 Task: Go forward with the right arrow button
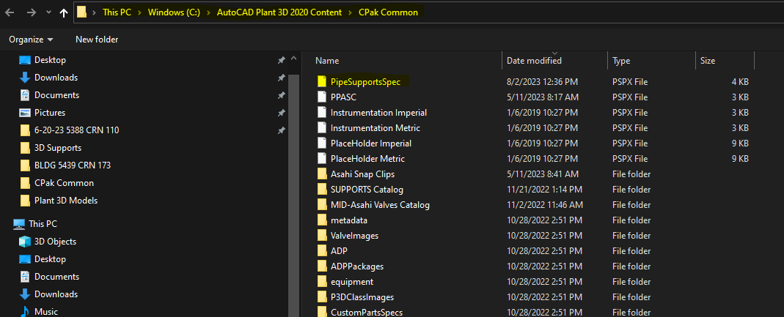click(31, 12)
